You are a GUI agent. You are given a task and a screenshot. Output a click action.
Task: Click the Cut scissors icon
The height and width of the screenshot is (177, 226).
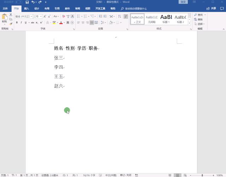point(11,15)
